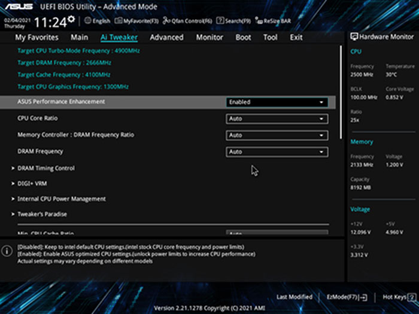Click the Search(F9) question mark icon

[220, 20]
